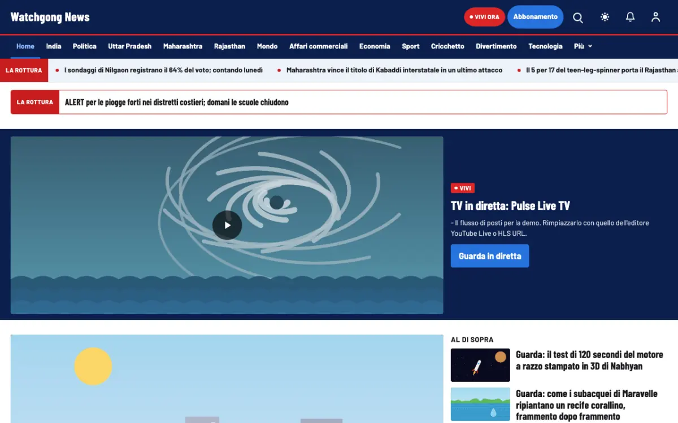Open the Divertimento nav section
The width and height of the screenshot is (678, 423).
[496, 46]
